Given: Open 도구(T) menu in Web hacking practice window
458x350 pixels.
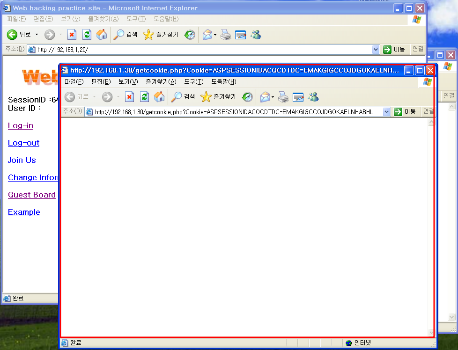Looking at the screenshot, I should (x=136, y=19).
